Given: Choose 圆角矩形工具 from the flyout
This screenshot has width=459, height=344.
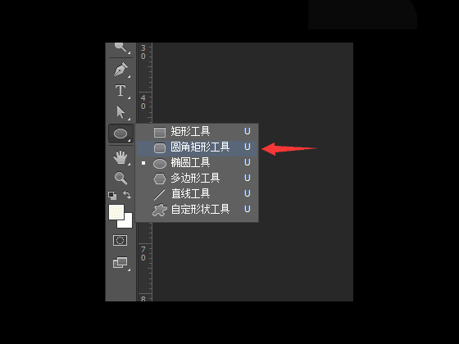Looking at the screenshot, I should point(198,147).
